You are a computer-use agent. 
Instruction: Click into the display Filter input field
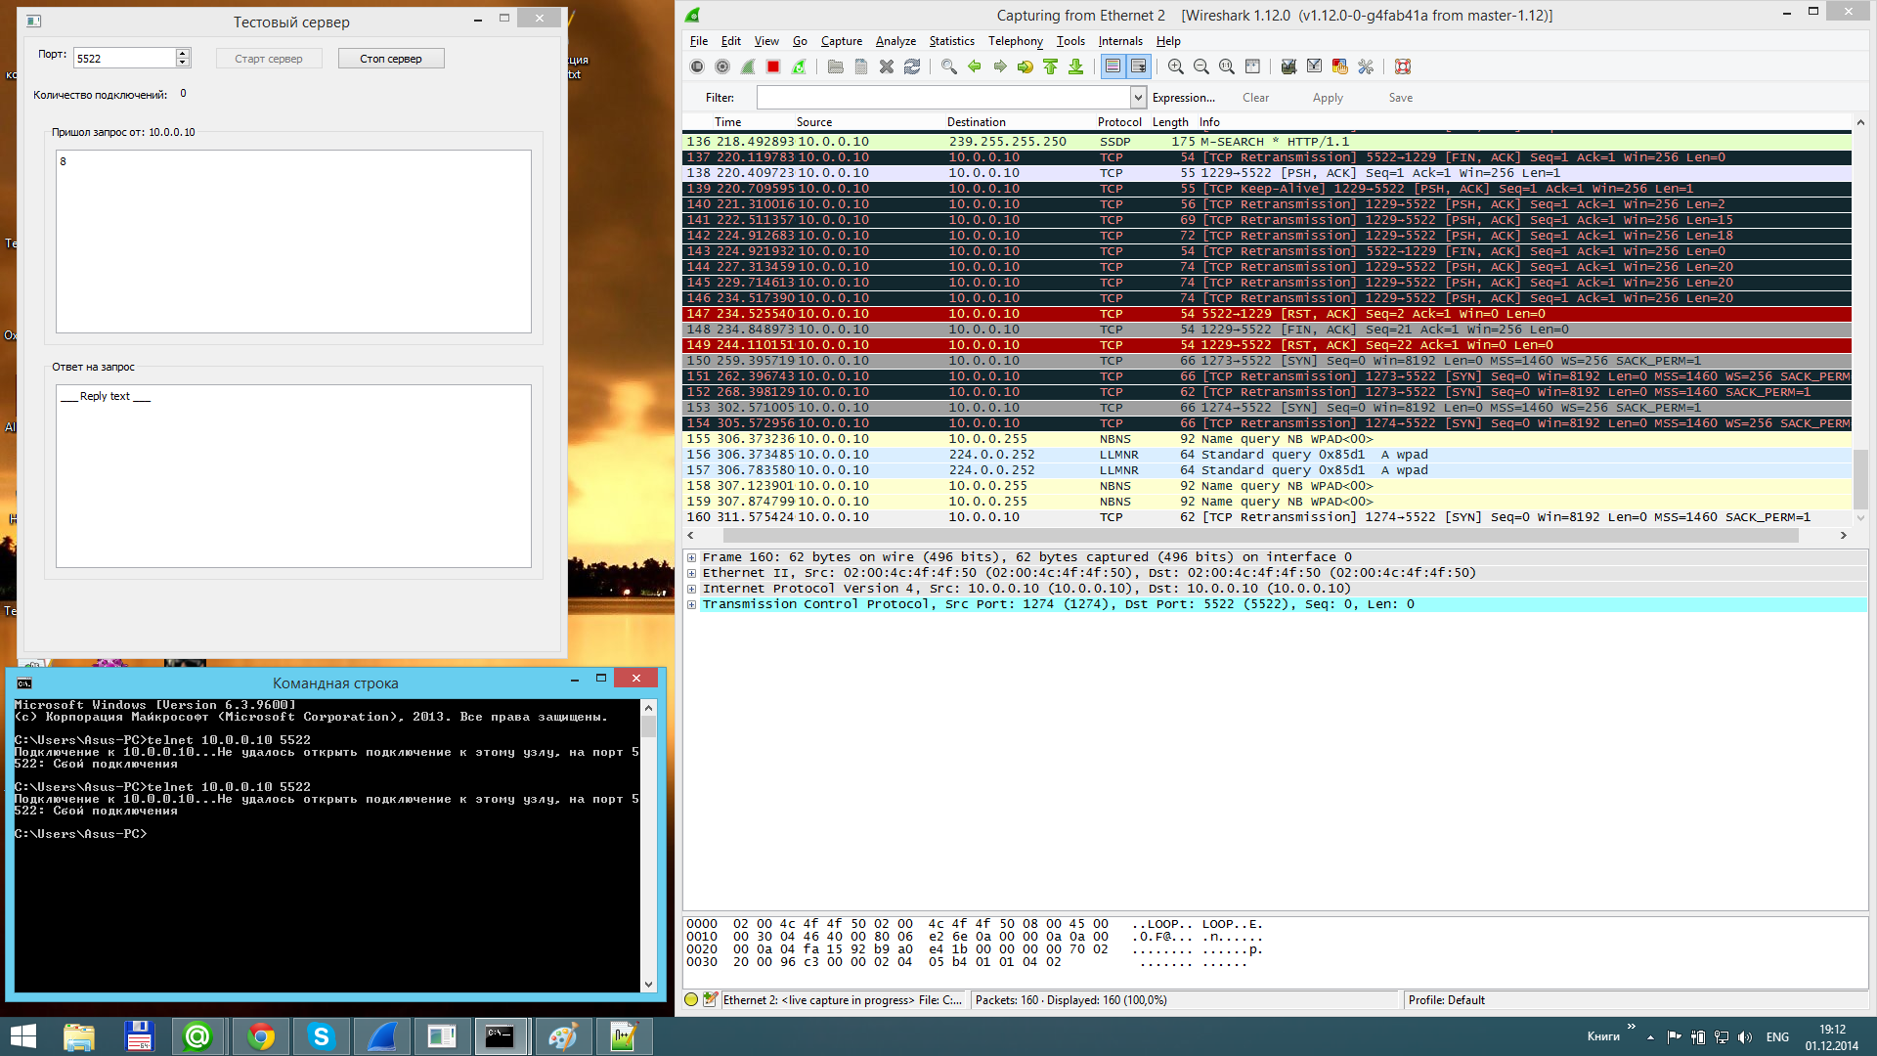click(943, 98)
